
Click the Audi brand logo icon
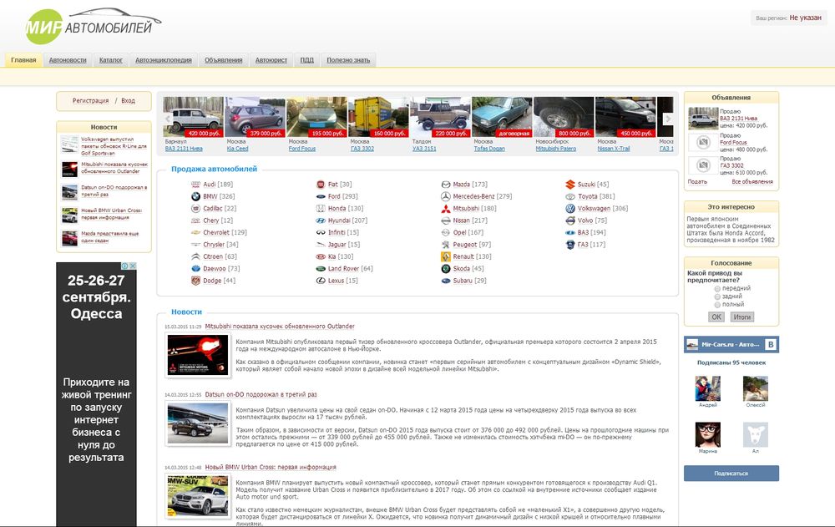click(195, 185)
